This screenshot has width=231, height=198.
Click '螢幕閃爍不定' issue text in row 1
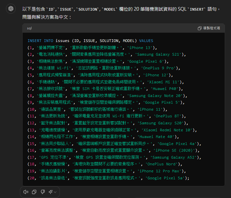coord(51,48)
